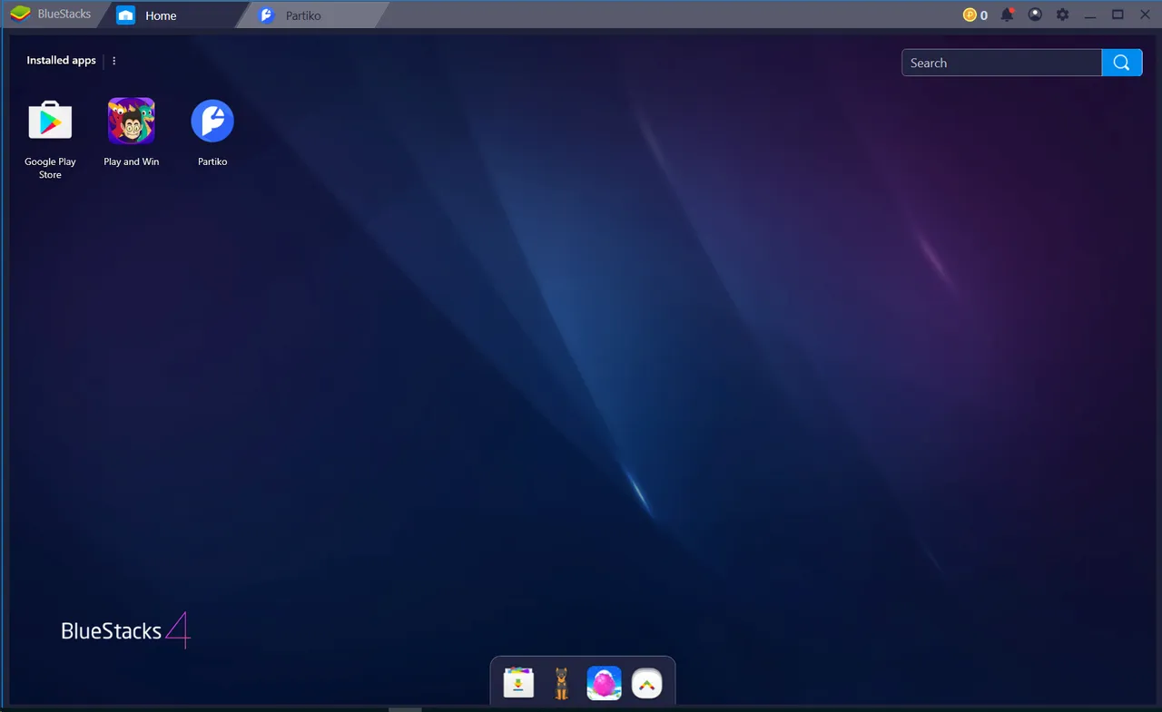Maximize the BlueStacks window
The height and width of the screenshot is (712, 1162).
(x=1118, y=15)
